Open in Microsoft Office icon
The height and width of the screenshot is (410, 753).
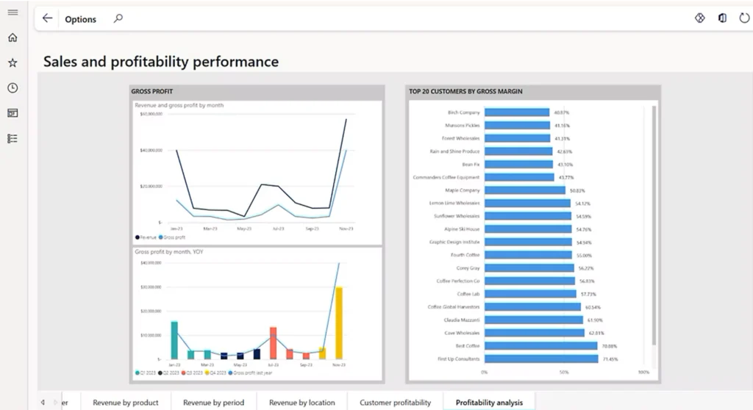coord(722,18)
